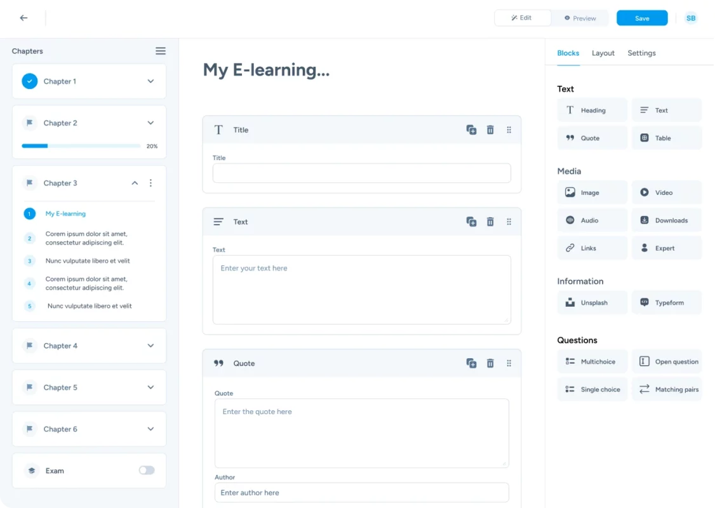Expand Chapter 1 chevron

150,81
